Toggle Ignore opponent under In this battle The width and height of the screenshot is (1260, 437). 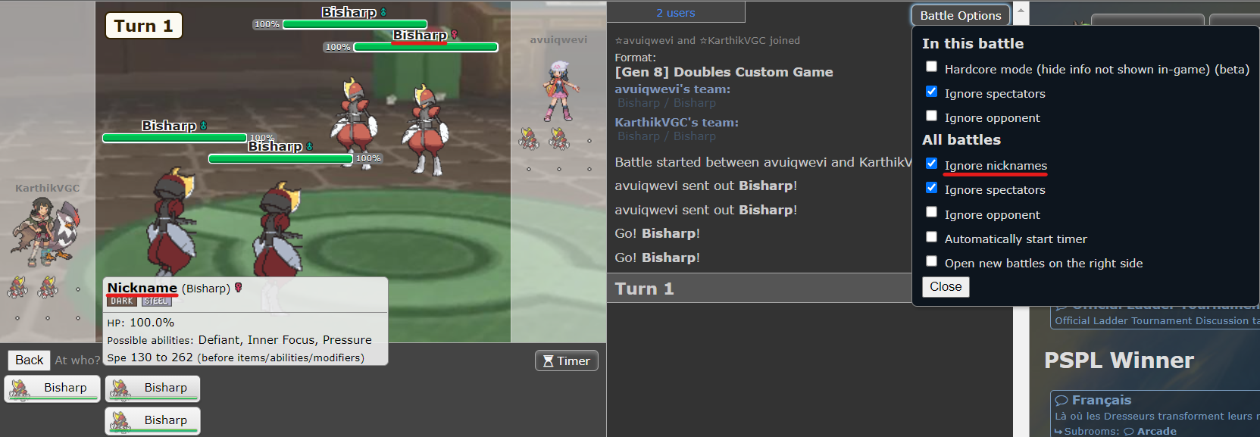(x=931, y=115)
